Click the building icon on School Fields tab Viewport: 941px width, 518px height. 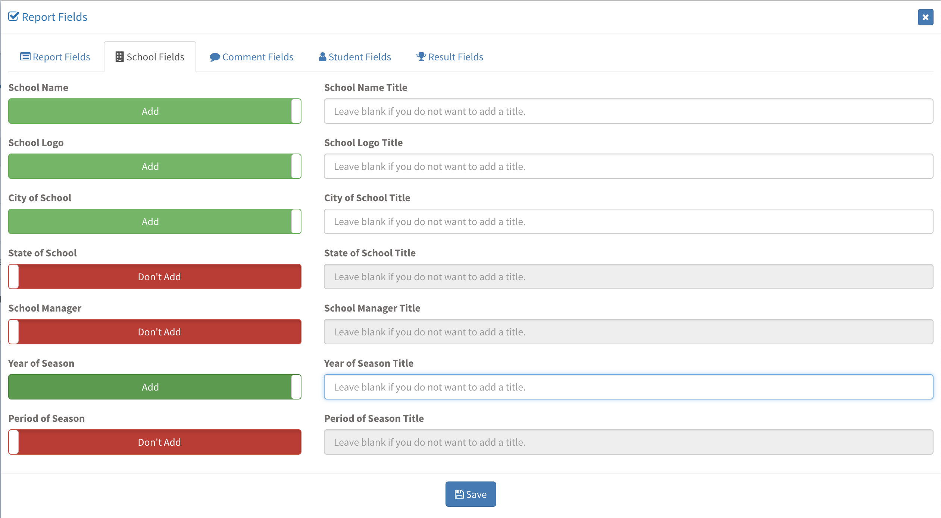point(119,57)
